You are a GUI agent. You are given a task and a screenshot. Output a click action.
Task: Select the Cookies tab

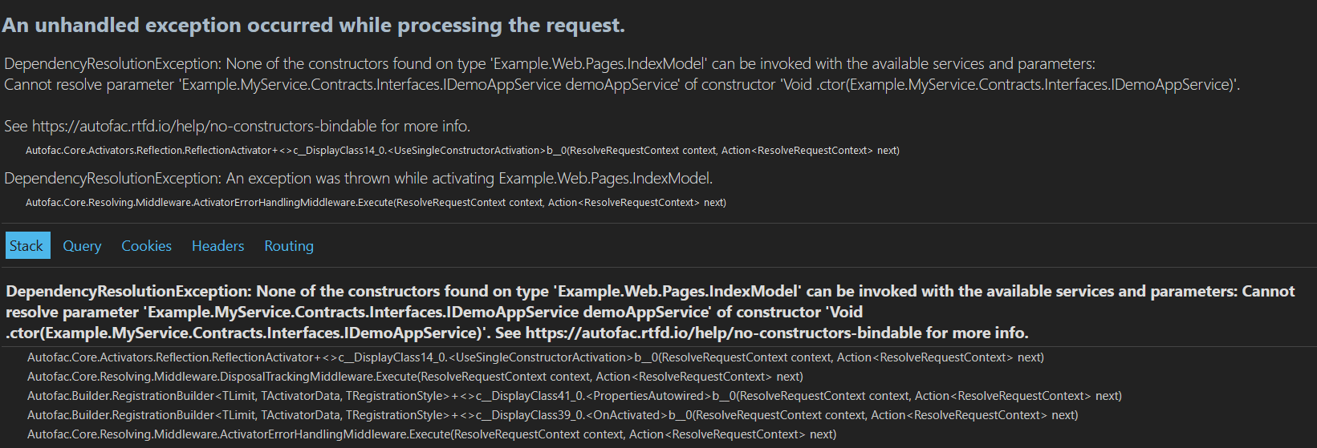click(146, 246)
